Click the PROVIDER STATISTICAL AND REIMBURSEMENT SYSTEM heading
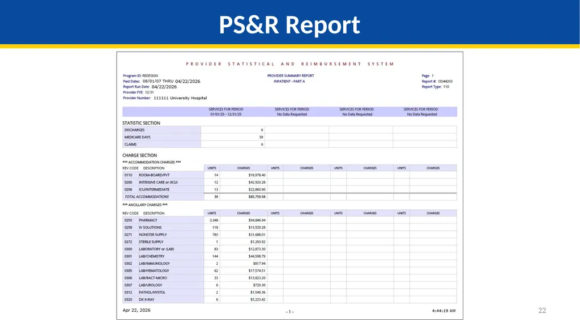This screenshot has height=326, width=580. pyautogui.click(x=289, y=64)
